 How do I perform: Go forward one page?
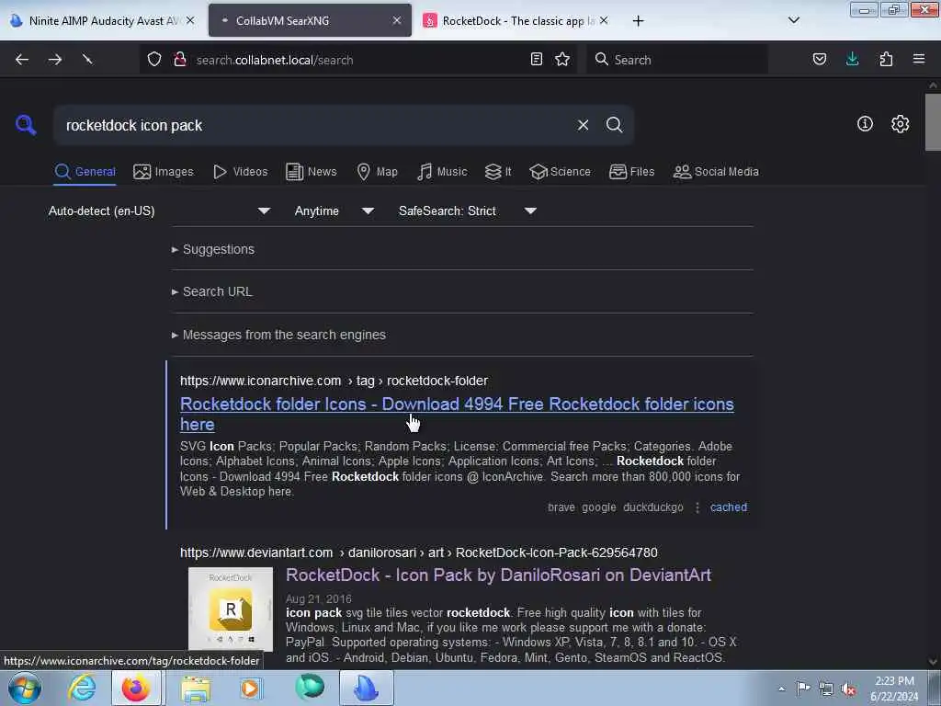[x=55, y=60]
